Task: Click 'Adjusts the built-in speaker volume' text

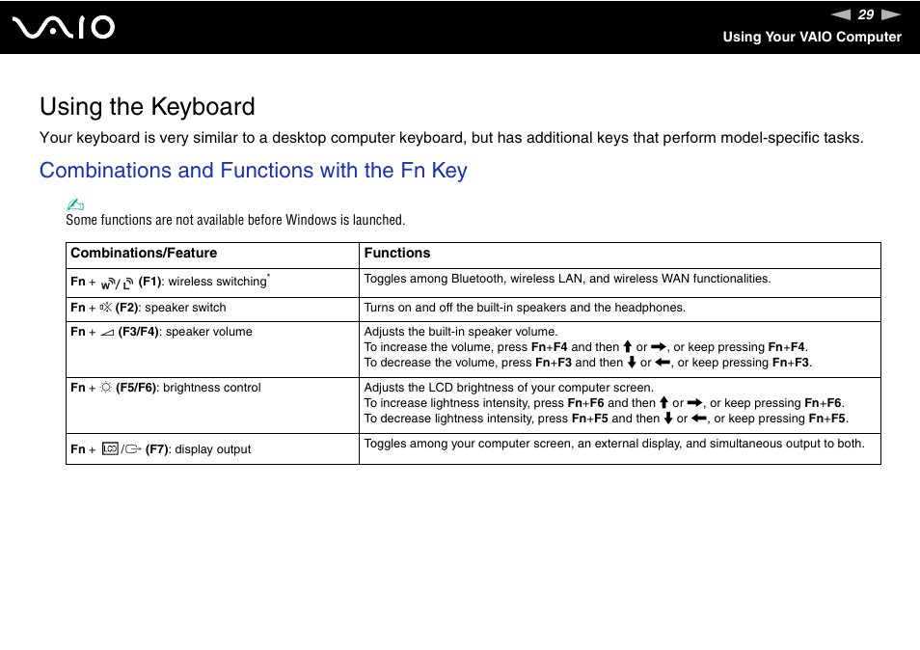Action: pos(461,332)
